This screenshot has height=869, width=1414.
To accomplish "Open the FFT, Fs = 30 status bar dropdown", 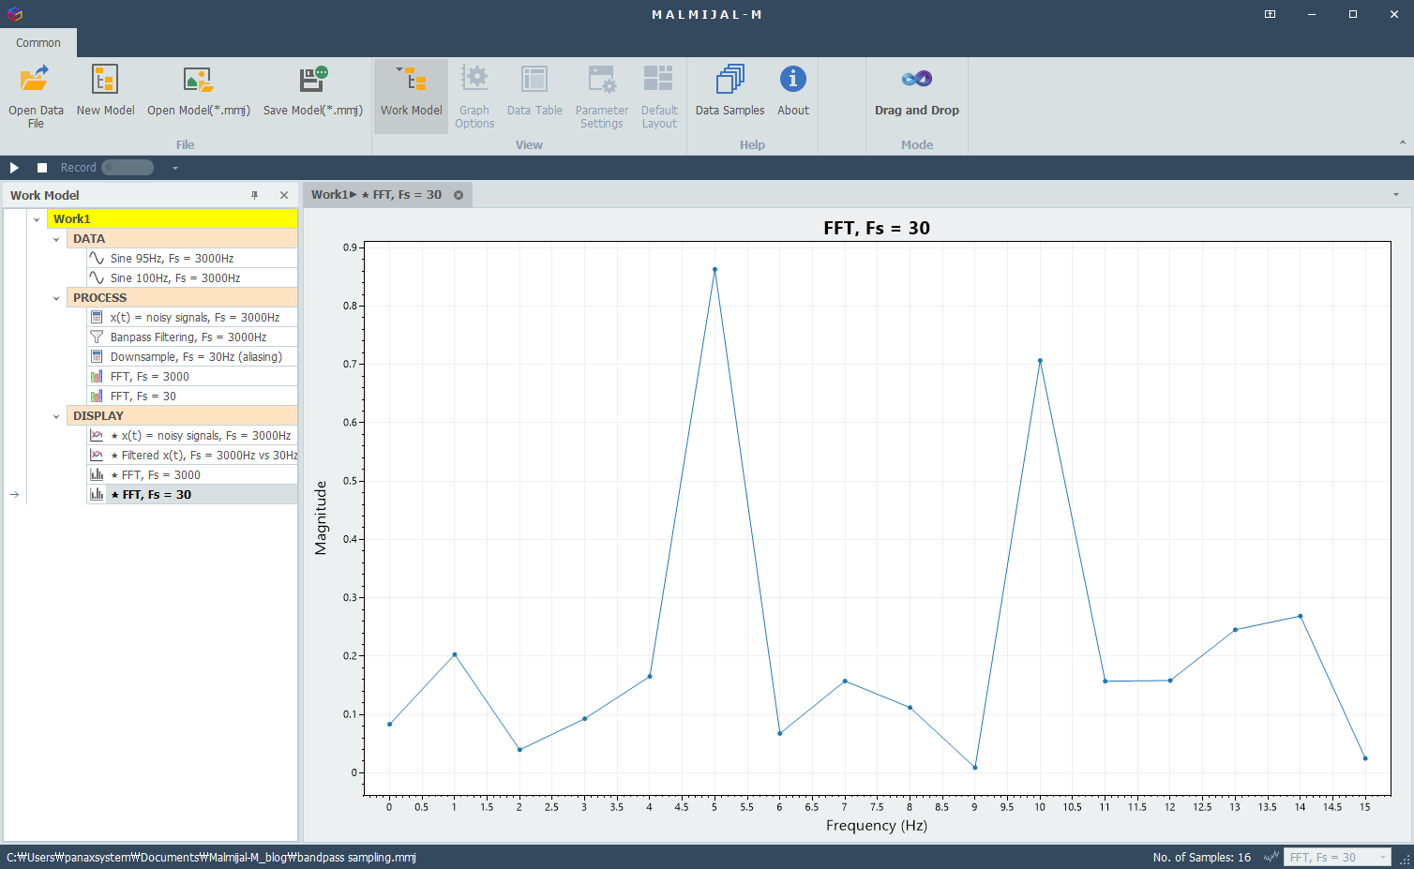I will tap(1336, 857).
